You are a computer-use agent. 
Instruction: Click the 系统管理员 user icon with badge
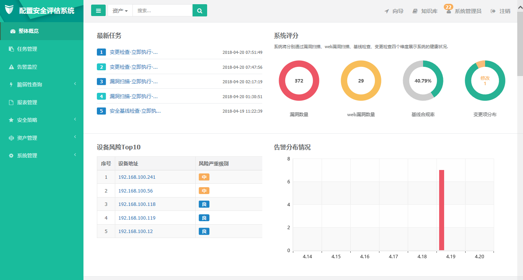pos(449,11)
